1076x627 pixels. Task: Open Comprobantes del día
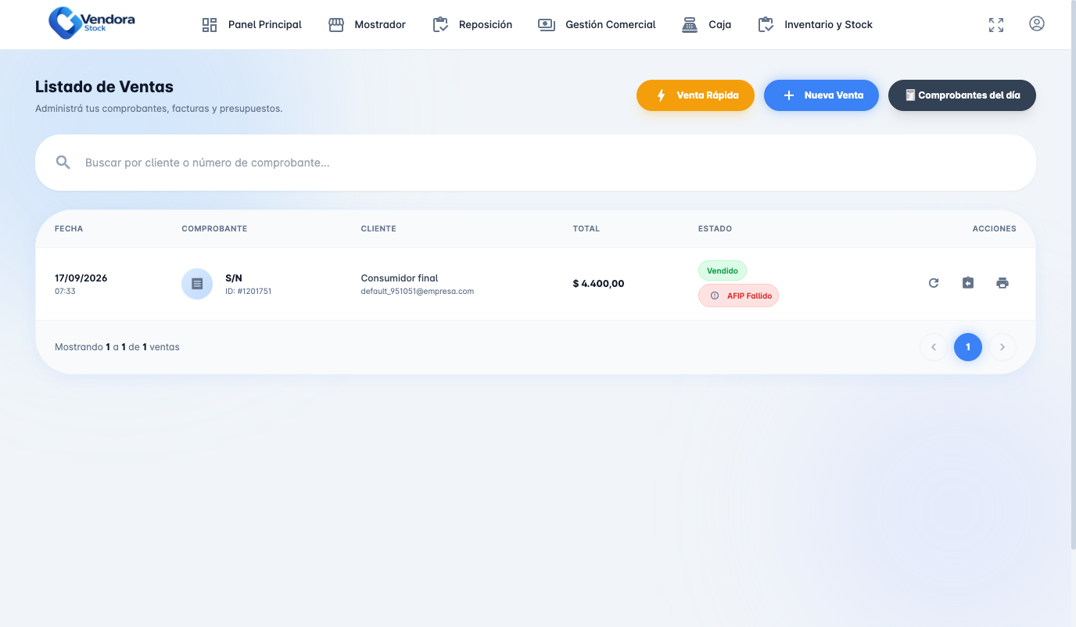click(x=962, y=95)
